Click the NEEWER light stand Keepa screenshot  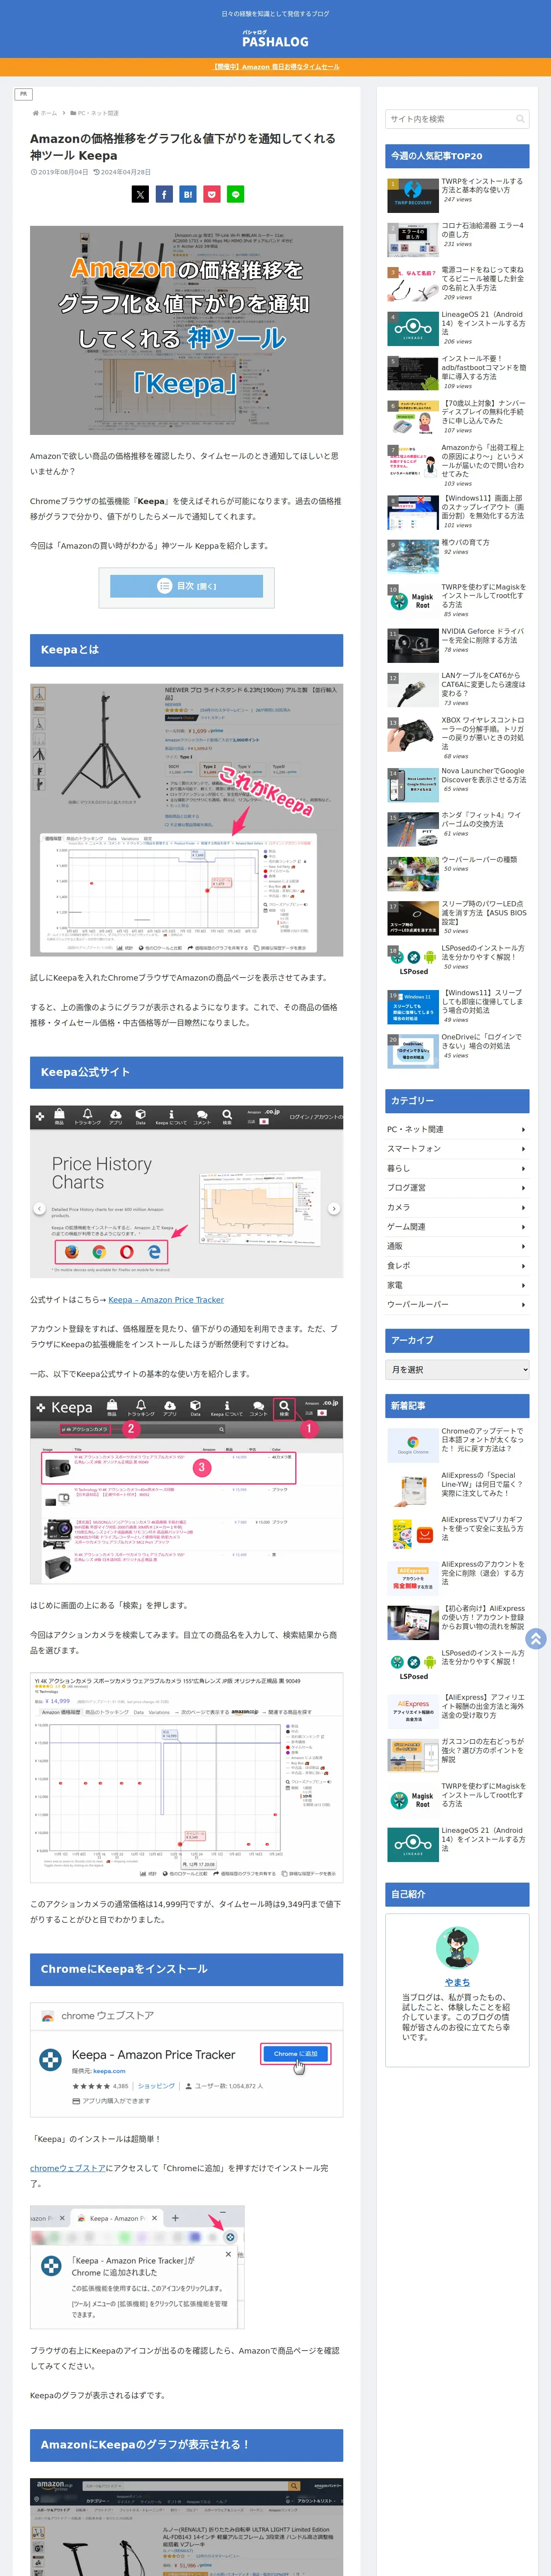click(186, 819)
